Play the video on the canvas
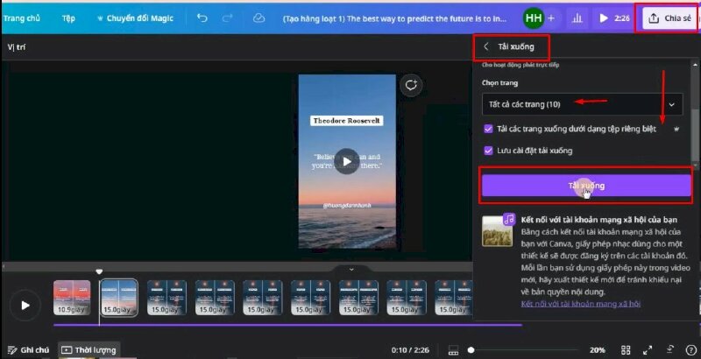 click(x=346, y=161)
